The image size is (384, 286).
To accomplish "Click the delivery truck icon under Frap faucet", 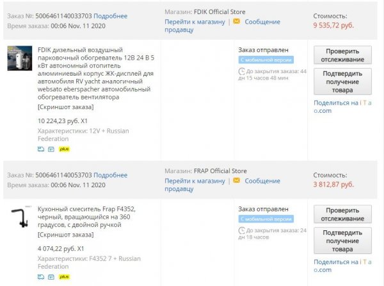I will (x=42, y=276).
